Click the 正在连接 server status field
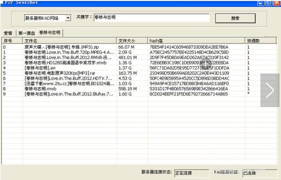281x180 pixels. click(x=192, y=173)
